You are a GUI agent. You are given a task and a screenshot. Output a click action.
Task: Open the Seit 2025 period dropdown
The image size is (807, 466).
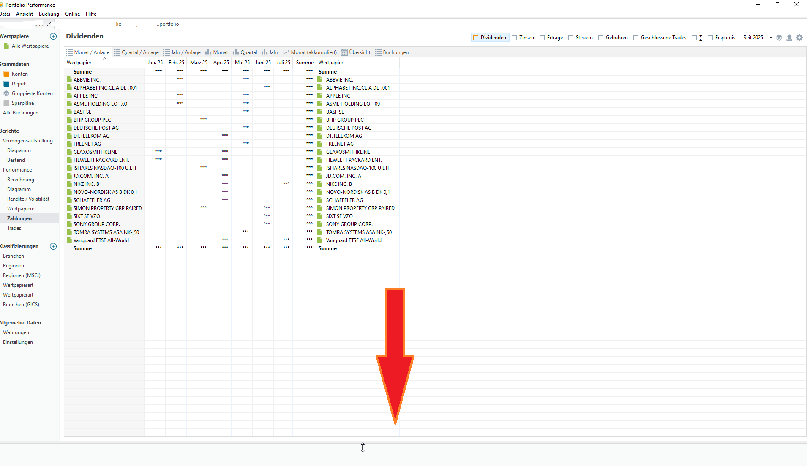coord(758,38)
